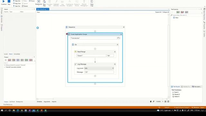206x116 pixels.
Task: Open Windows Start menu
Action: (x=2, y=111)
